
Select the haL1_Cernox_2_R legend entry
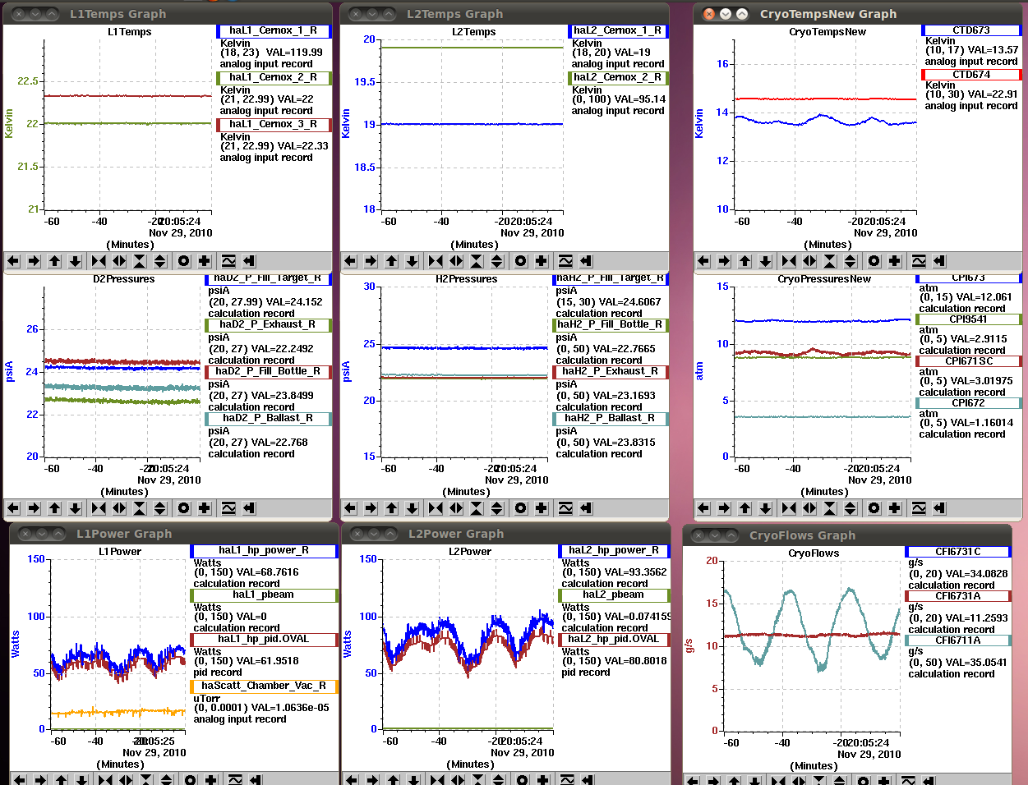pos(274,78)
